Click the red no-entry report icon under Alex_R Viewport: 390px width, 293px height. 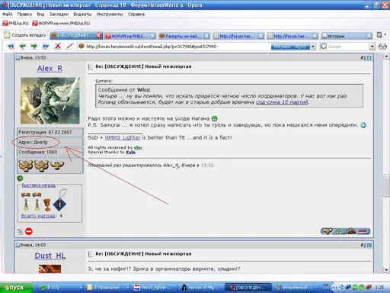click(29, 231)
